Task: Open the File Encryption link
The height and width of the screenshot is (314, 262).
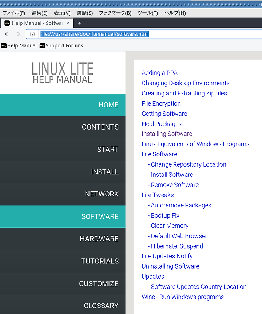Action: 161,104
